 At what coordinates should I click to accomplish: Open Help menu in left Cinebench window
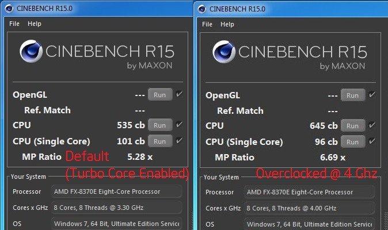35,24
